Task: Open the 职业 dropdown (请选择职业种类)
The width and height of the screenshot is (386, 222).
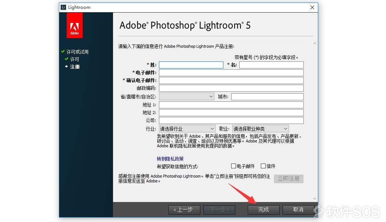Action: [x=260, y=129]
